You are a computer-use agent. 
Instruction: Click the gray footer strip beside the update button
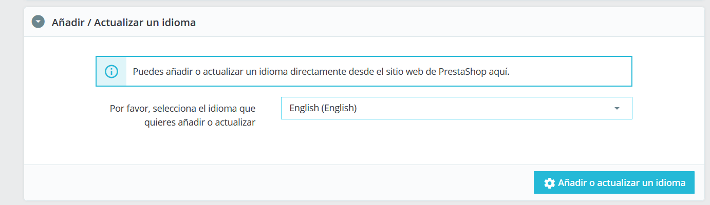277,182
